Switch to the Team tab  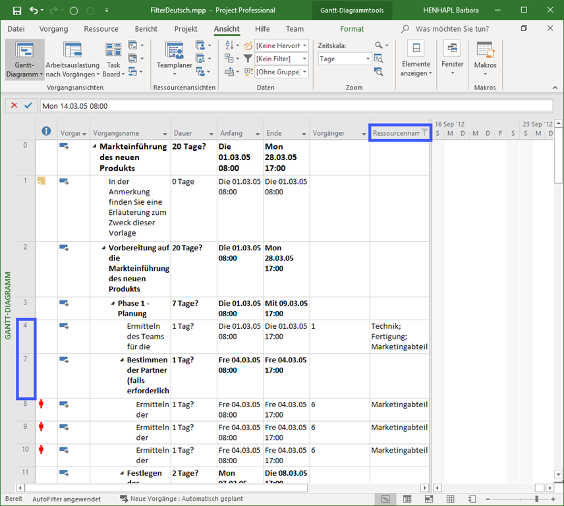pyautogui.click(x=295, y=29)
